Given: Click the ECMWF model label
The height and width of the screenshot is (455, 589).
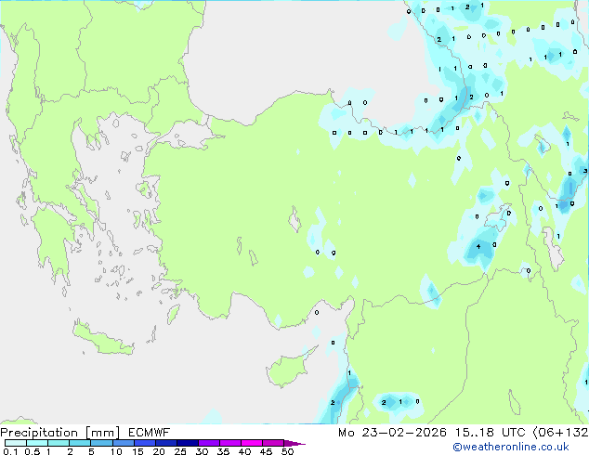Looking at the screenshot, I should (x=150, y=433).
